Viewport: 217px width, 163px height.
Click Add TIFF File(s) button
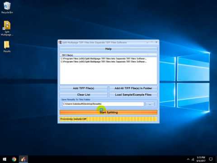84,88
